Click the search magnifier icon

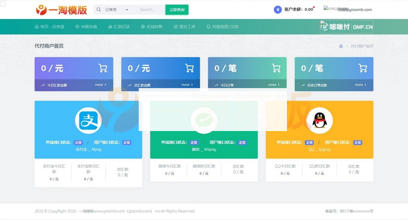click(99, 9)
